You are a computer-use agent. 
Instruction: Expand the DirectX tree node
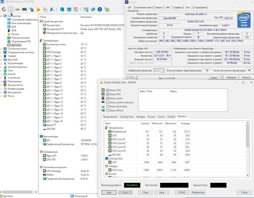(1, 74)
